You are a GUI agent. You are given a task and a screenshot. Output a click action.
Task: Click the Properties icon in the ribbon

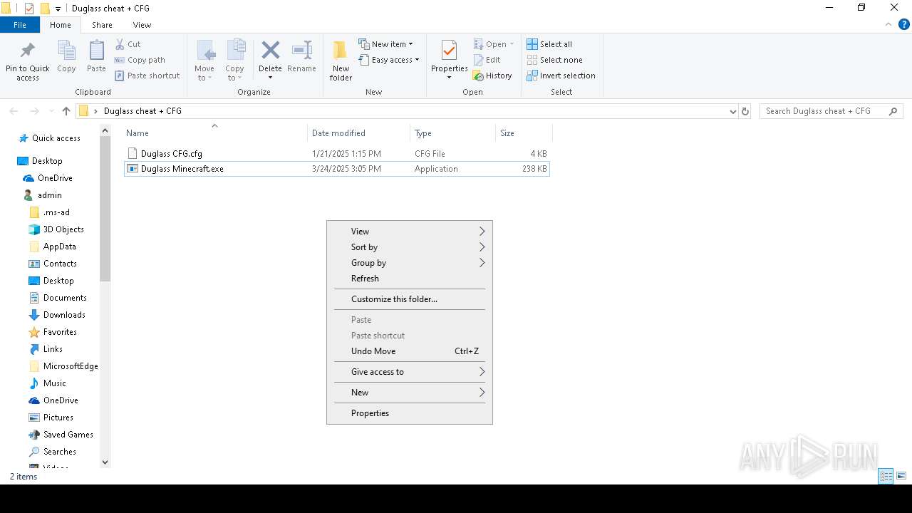click(x=449, y=51)
